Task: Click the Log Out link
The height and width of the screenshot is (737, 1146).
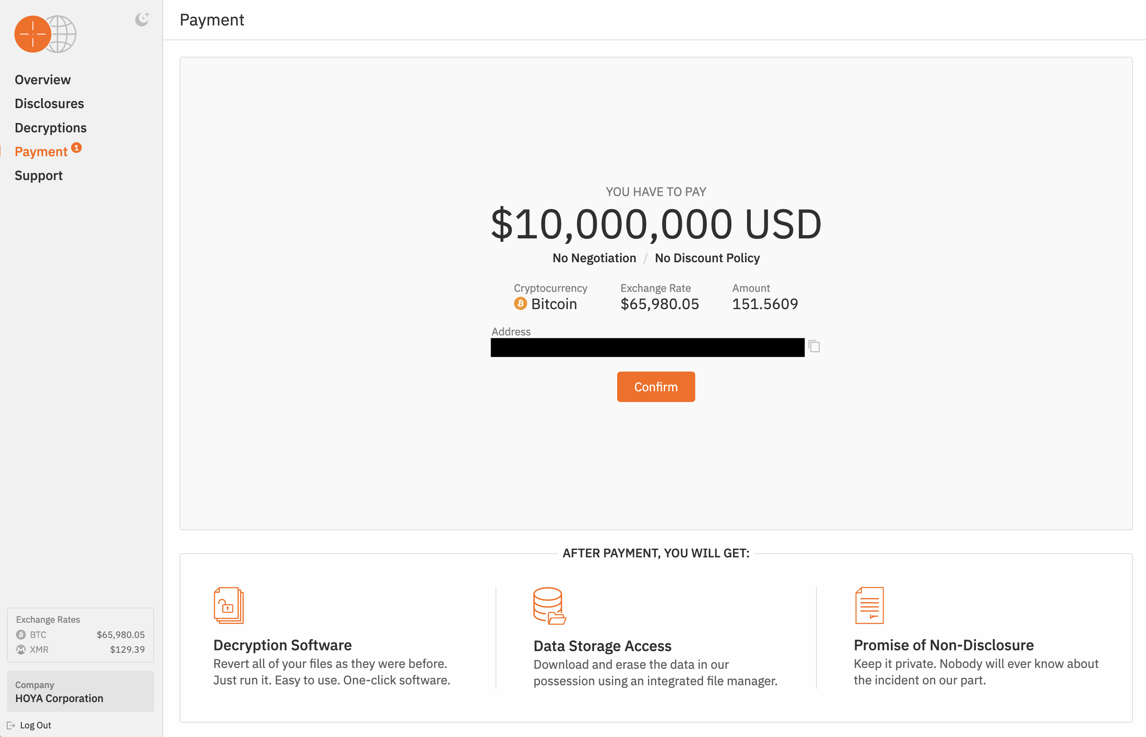Action: 34,725
